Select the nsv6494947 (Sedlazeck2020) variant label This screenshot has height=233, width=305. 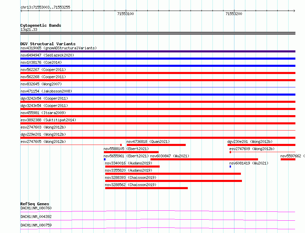pyautogui.click(x=47, y=55)
